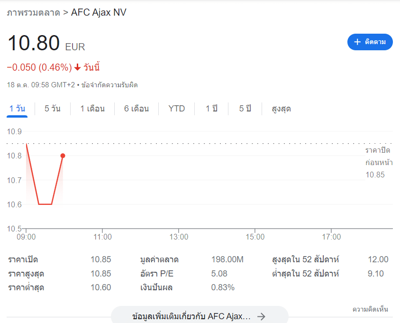Click the red current price dot on chart

click(x=63, y=156)
